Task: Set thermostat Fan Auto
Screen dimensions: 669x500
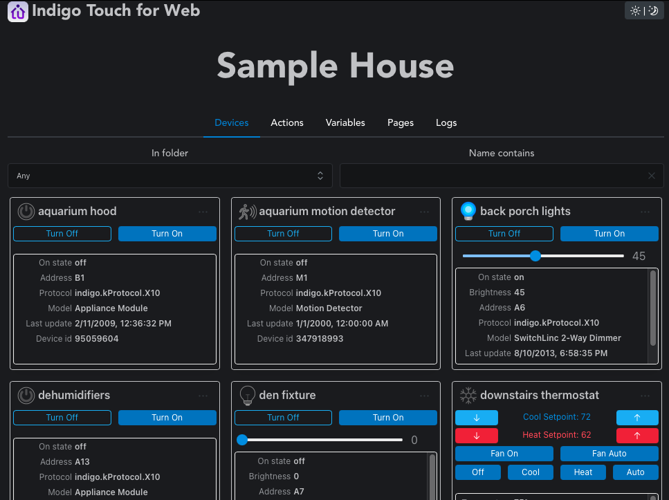Action: (610, 454)
